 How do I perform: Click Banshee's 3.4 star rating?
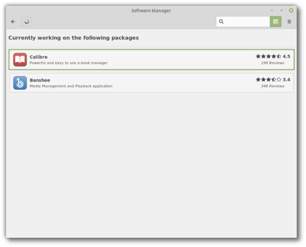click(x=273, y=79)
